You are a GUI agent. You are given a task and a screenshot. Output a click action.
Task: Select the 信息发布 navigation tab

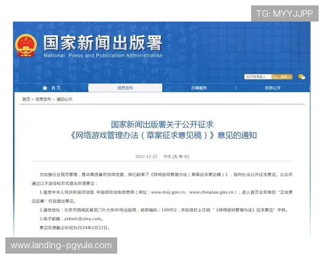click(x=125, y=88)
